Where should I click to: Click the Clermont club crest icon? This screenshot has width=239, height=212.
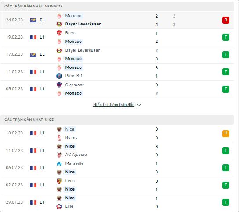coord(59,85)
